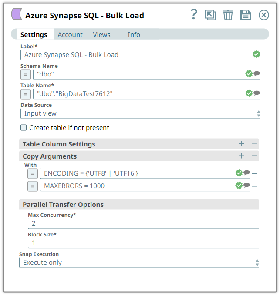Click Copy Arguments header minus icon

coord(254,156)
